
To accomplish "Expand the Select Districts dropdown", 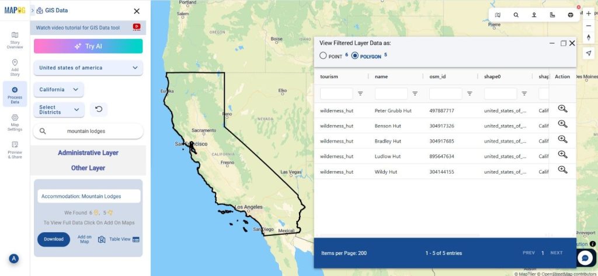I will 58,109.
